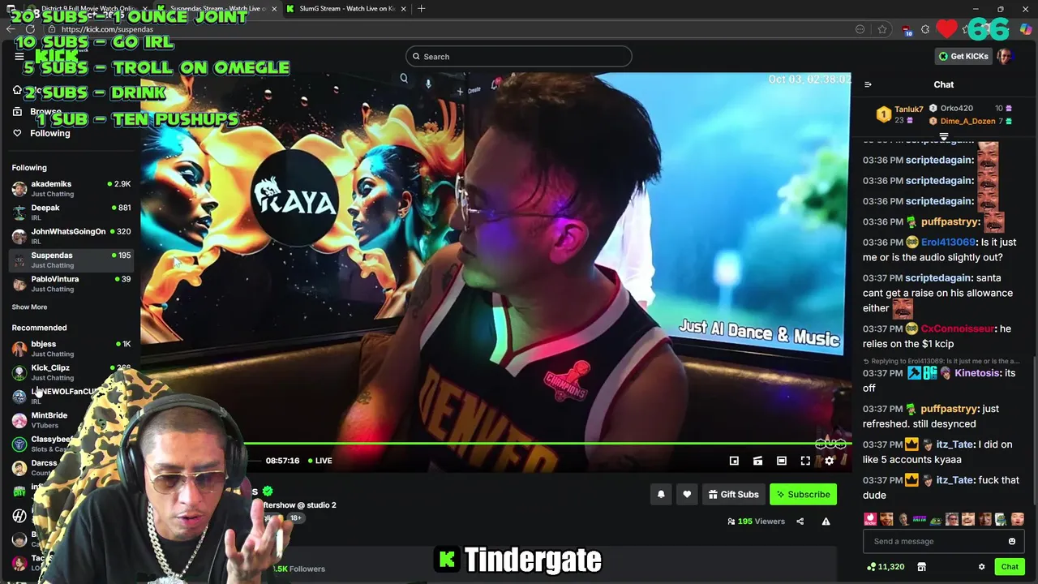
Task: Click the site lock icon in address bar
Action: (x=51, y=29)
